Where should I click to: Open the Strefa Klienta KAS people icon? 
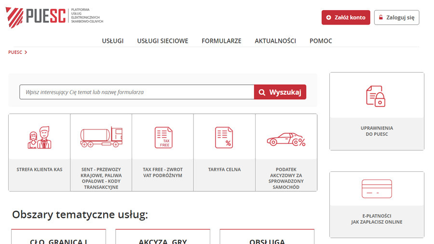40,138
